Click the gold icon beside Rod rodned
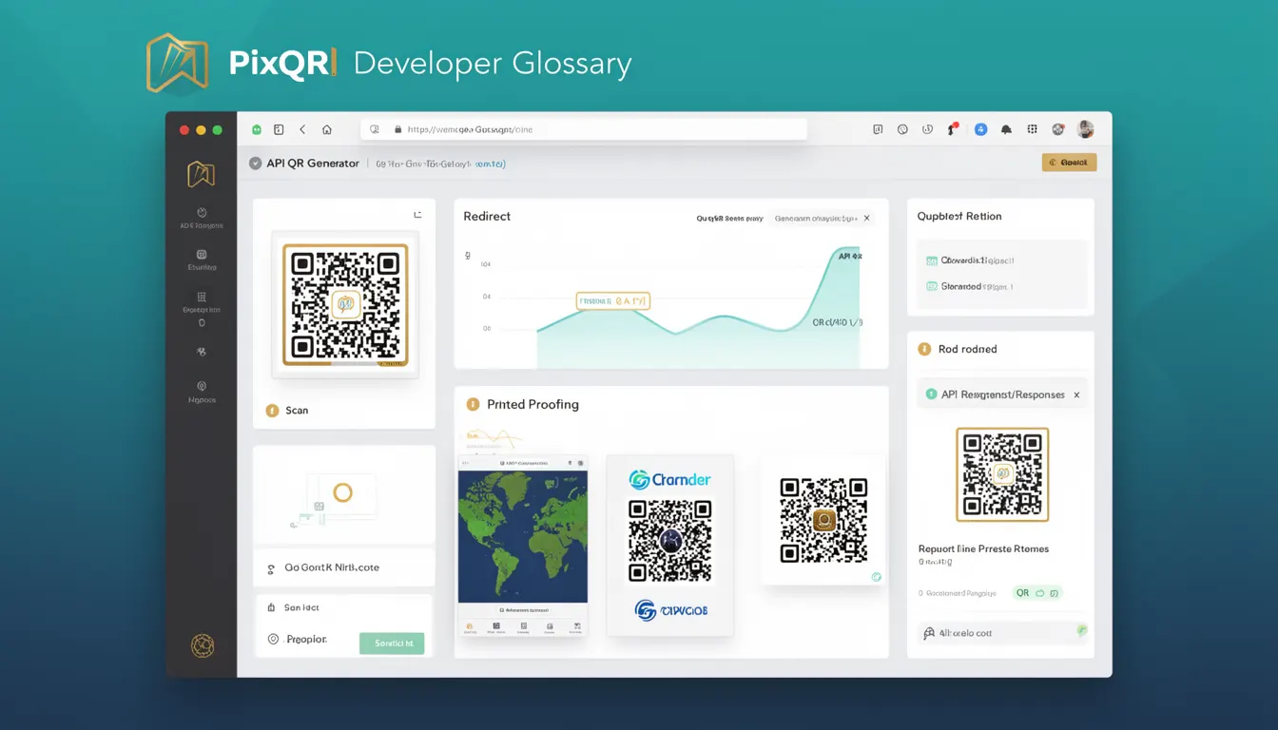1278x730 pixels. point(923,349)
